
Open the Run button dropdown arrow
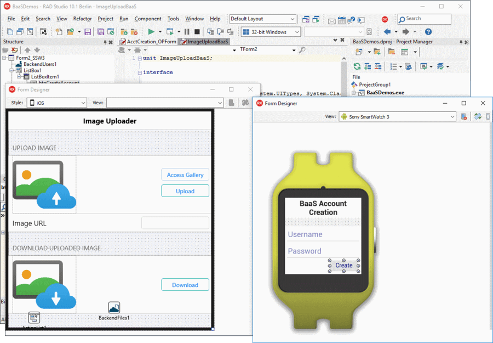coord(160,32)
